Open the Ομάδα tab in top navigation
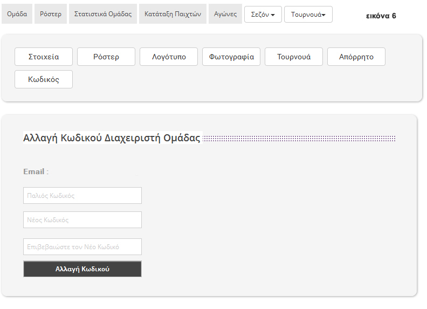The image size is (427, 309). (17, 14)
